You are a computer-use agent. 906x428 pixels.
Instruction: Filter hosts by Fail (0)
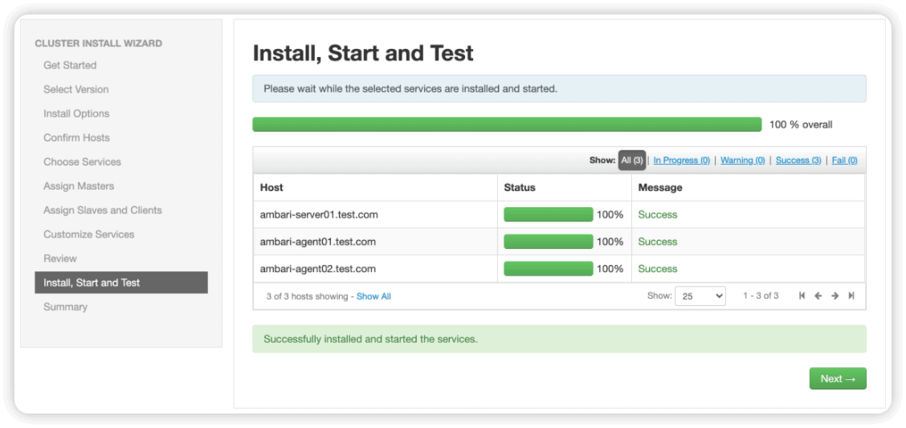845,161
